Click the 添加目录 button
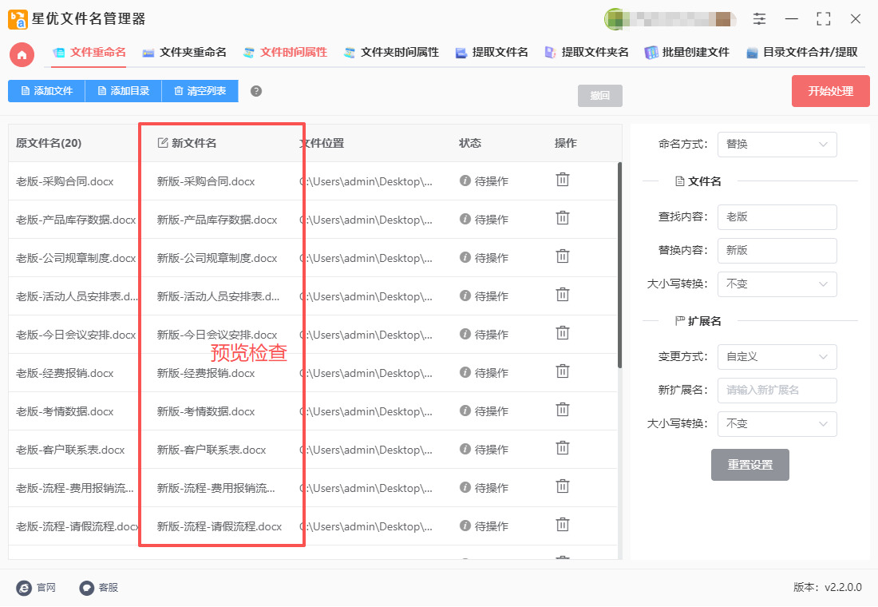878x607 pixels. pyautogui.click(x=123, y=91)
